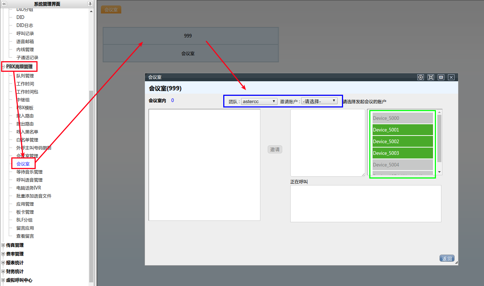This screenshot has height=286, width=484.
Task: Open 队列管理 in the sidebar menu
Action: pyautogui.click(x=25, y=76)
